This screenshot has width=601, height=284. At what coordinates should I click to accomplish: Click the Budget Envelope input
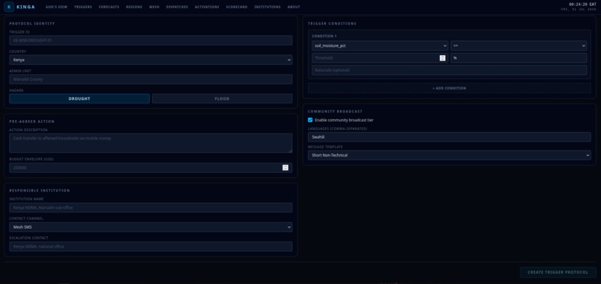[151, 168]
